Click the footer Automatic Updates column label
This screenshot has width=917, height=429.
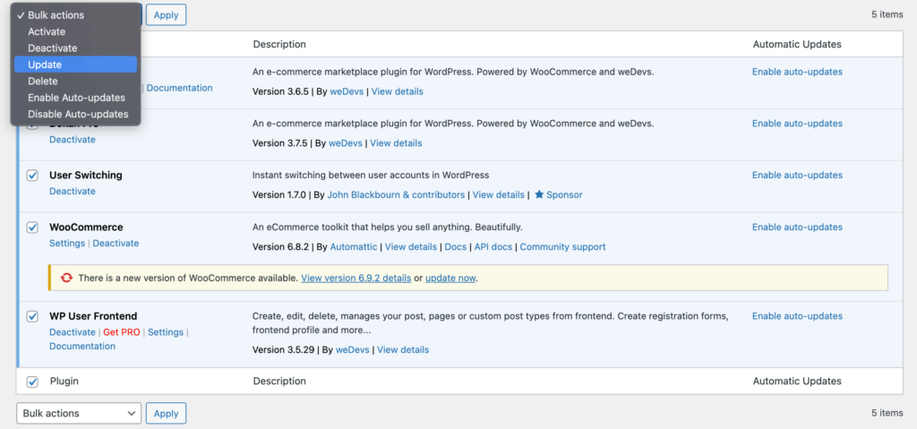coord(797,381)
